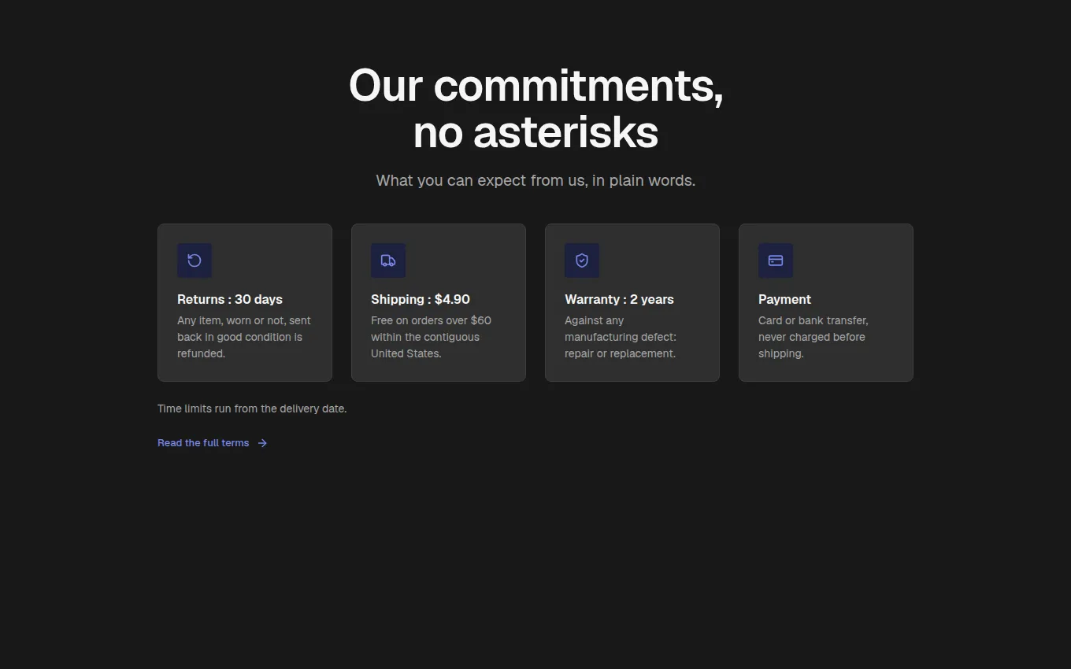The height and width of the screenshot is (669, 1071).
Task: Click the 'Time limits run from the delivery date' note
Action: click(x=252, y=408)
